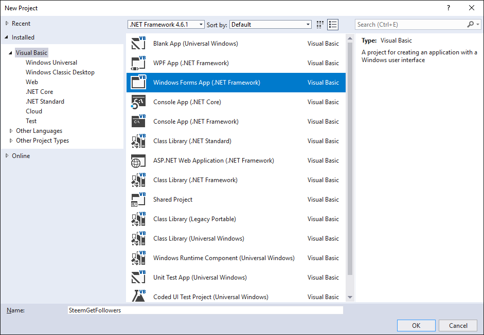Select Console App (.NET Framework) template name

tap(196, 122)
